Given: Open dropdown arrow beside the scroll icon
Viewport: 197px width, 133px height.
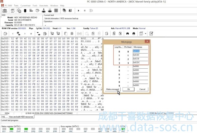Looking at the screenshot, I should [x=146, y=34].
